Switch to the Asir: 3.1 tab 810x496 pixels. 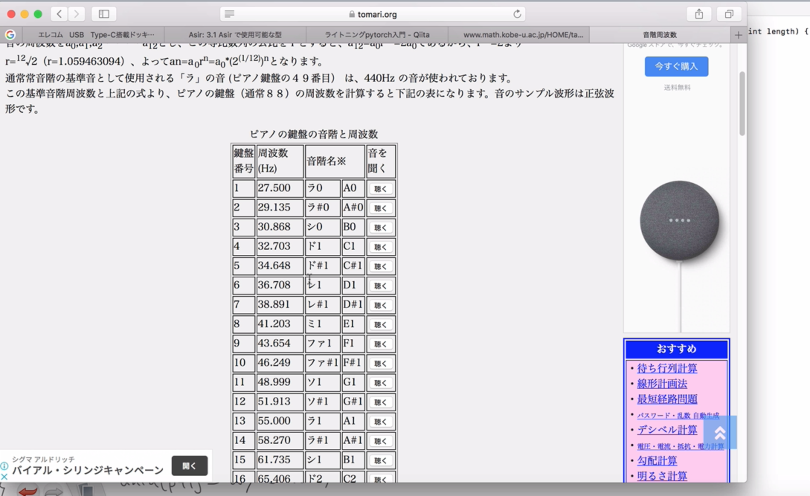pos(235,35)
